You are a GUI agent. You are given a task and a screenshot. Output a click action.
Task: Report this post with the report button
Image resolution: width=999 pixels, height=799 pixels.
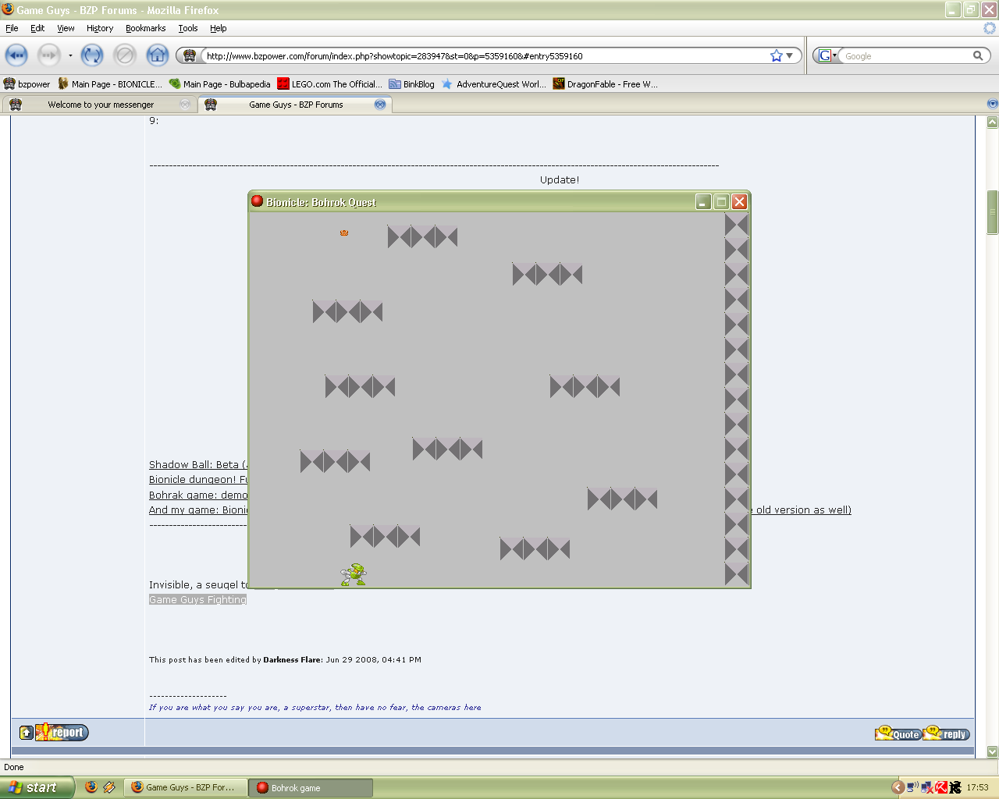62,733
